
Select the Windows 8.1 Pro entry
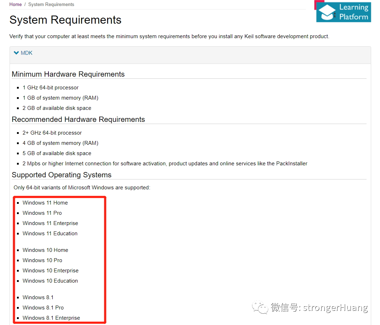43,308
